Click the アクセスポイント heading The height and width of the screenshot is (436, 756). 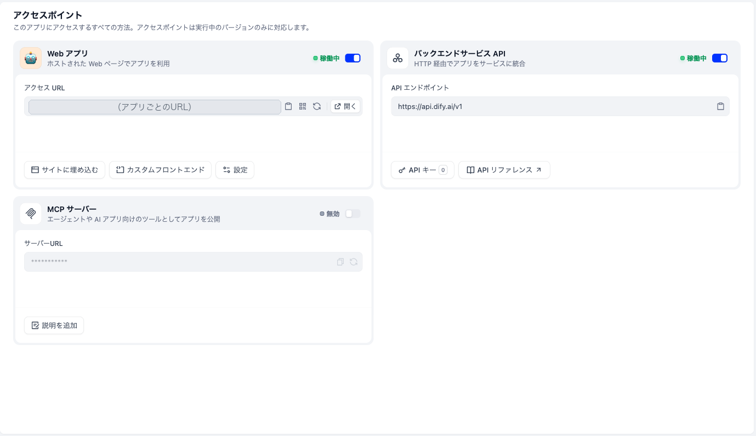tap(48, 15)
